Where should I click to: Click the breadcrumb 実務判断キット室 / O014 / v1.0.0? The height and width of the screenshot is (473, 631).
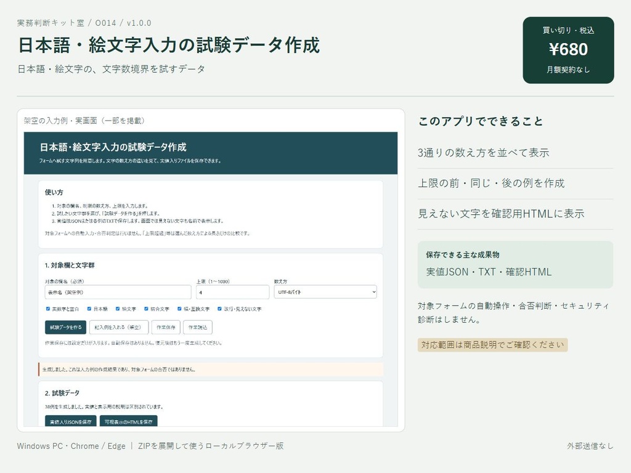pyautogui.click(x=84, y=23)
